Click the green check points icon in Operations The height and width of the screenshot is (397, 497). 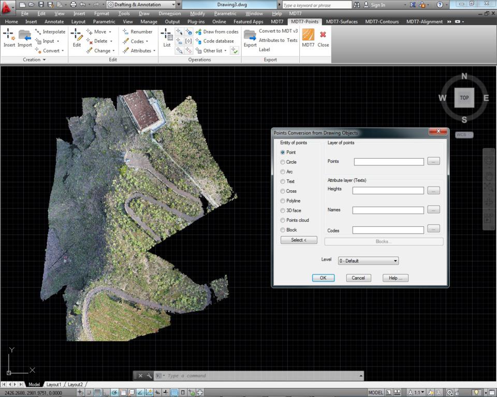pos(234,50)
